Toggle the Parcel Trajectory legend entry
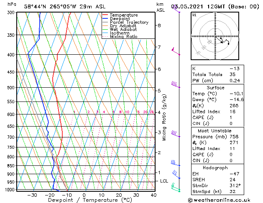This screenshot has width=263, height=203. (x=129, y=23)
